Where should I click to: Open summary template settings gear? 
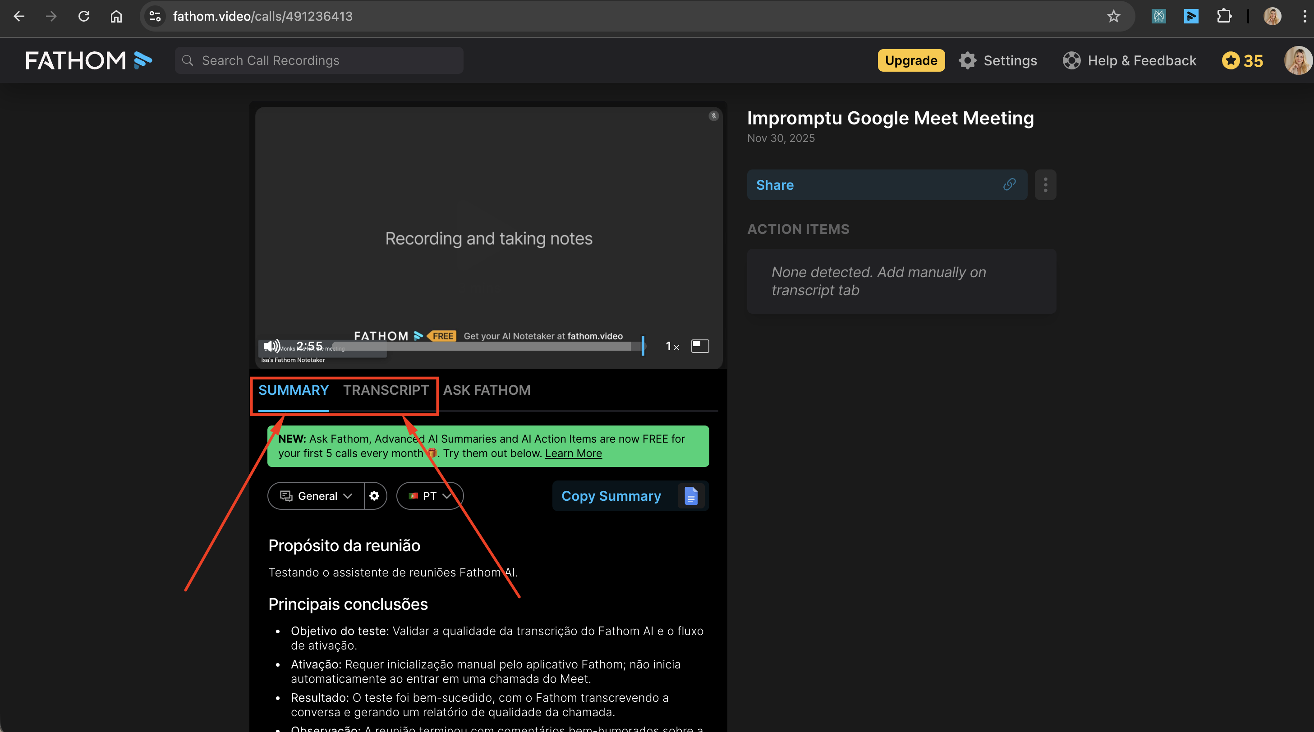pyautogui.click(x=374, y=495)
